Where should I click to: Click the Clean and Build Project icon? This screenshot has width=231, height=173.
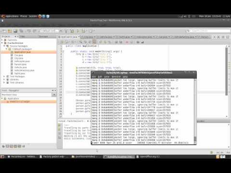(72, 31)
